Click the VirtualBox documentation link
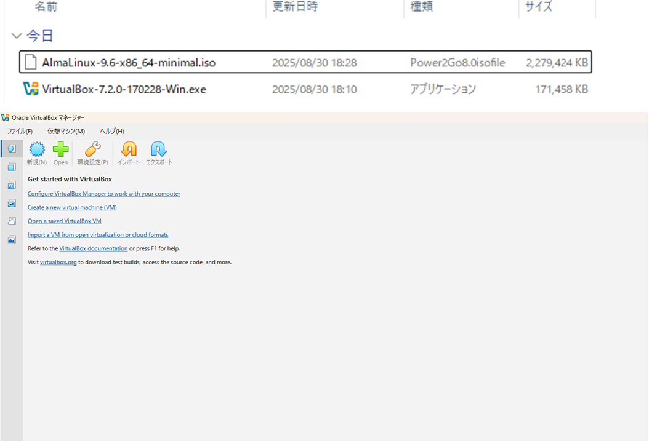 (x=93, y=248)
